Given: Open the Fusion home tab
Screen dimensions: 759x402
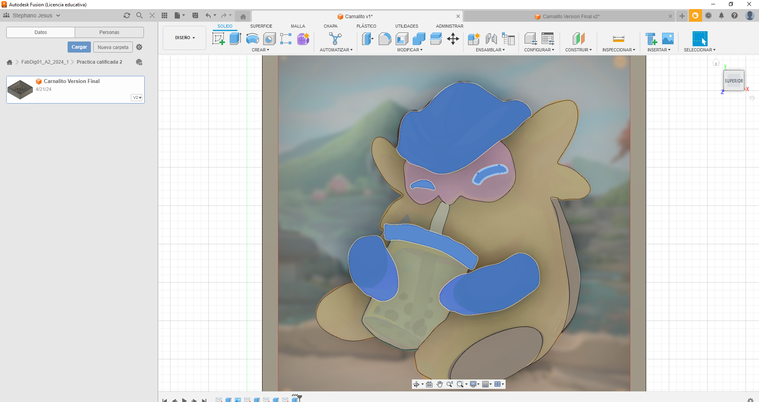Looking at the screenshot, I should (243, 17).
